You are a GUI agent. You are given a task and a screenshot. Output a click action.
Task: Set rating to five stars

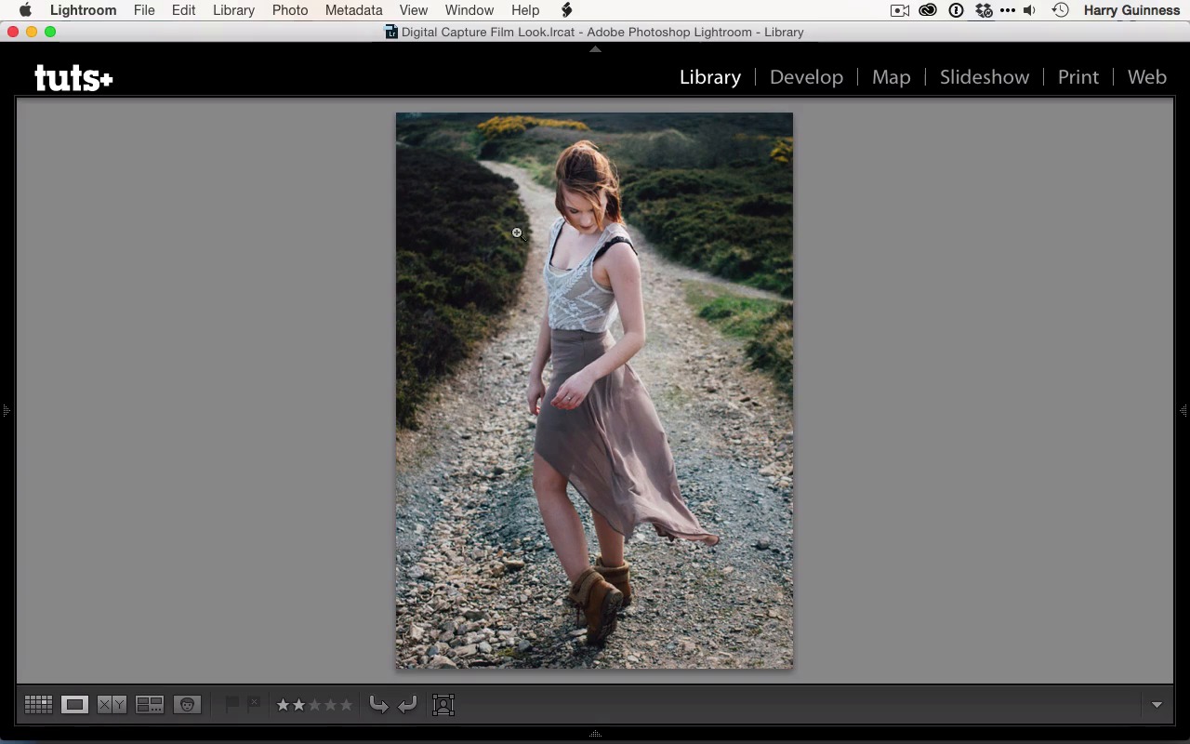(346, 705)
